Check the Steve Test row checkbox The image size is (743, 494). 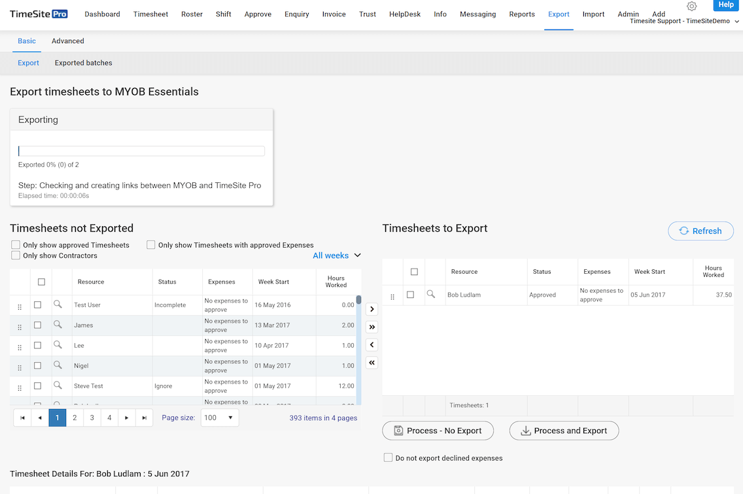(x=37, y=386)
